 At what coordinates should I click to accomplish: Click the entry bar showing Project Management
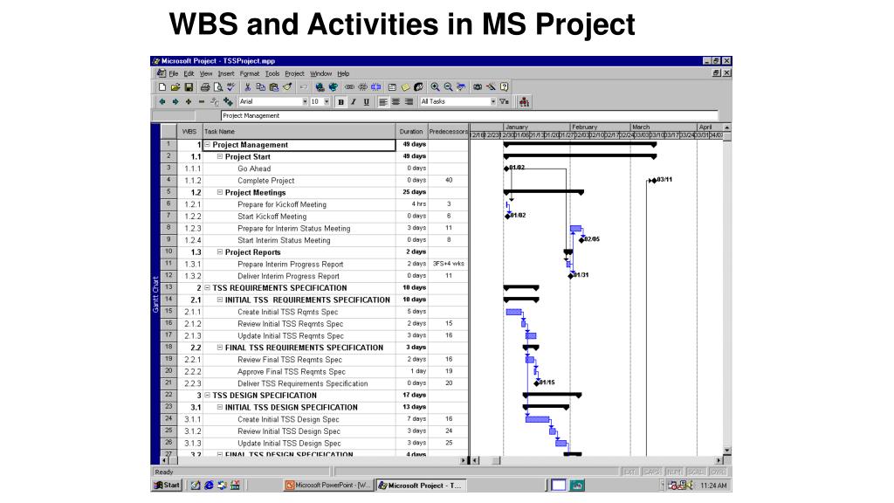[469, 116]
